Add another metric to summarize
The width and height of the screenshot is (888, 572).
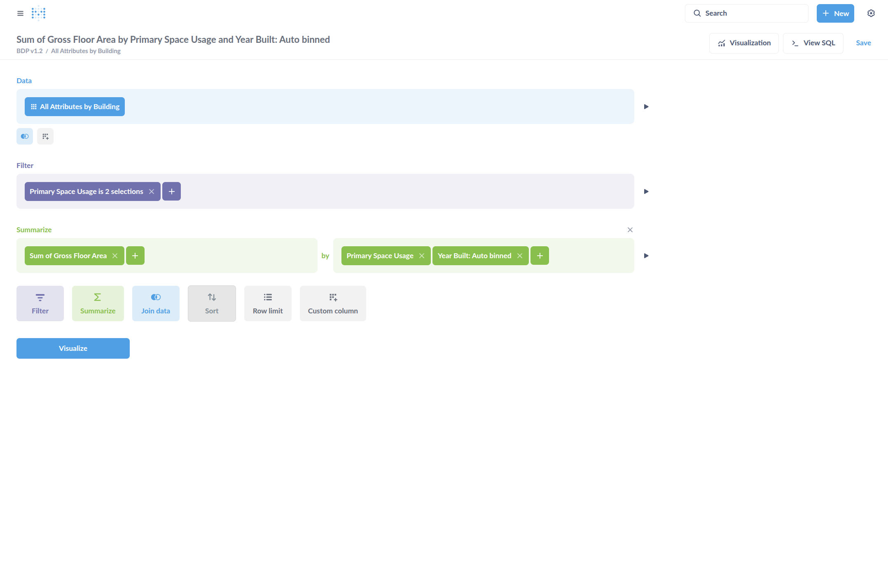point(135,256)
